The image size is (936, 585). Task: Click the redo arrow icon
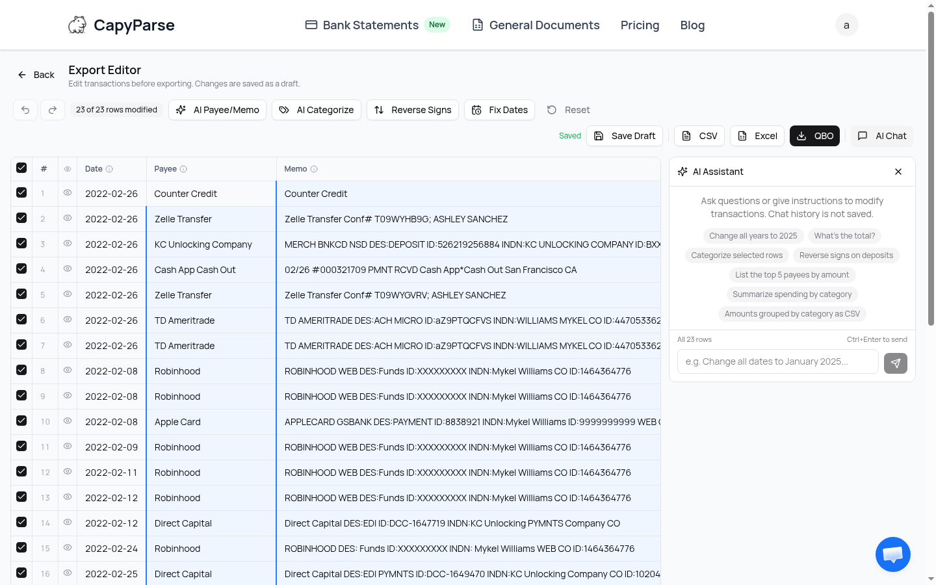click(52, 110)
